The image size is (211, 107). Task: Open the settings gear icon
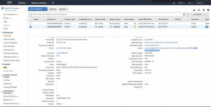(204, 10)
